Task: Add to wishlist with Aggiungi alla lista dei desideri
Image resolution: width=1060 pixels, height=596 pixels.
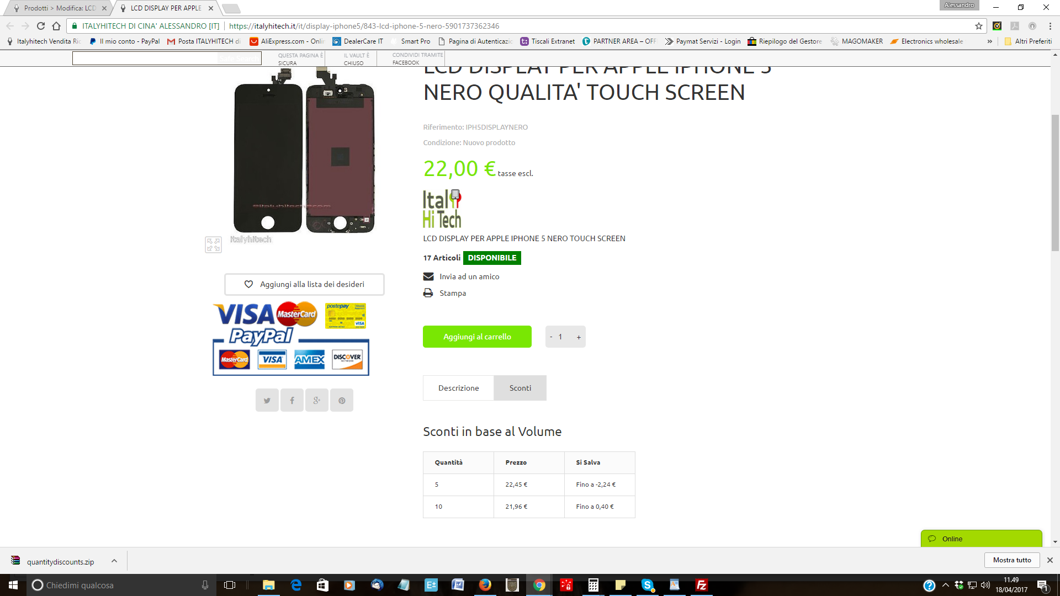Action: (304, 284)
